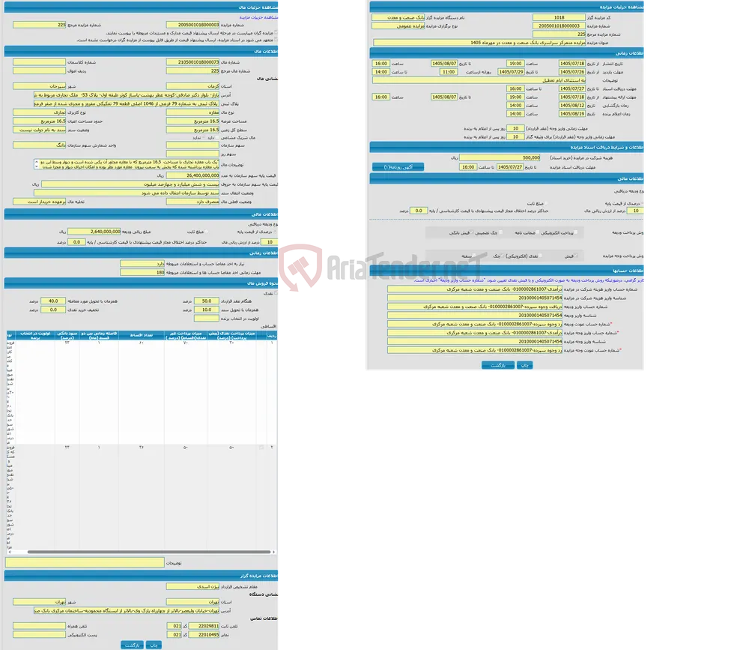Click the بازگشت button below the property details form

[x=132, y=645]
